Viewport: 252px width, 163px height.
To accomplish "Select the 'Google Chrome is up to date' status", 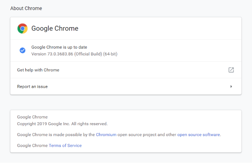I will coord(59,47).
